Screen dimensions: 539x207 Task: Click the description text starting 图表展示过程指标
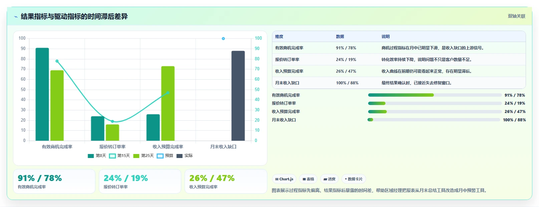point(380,191)
